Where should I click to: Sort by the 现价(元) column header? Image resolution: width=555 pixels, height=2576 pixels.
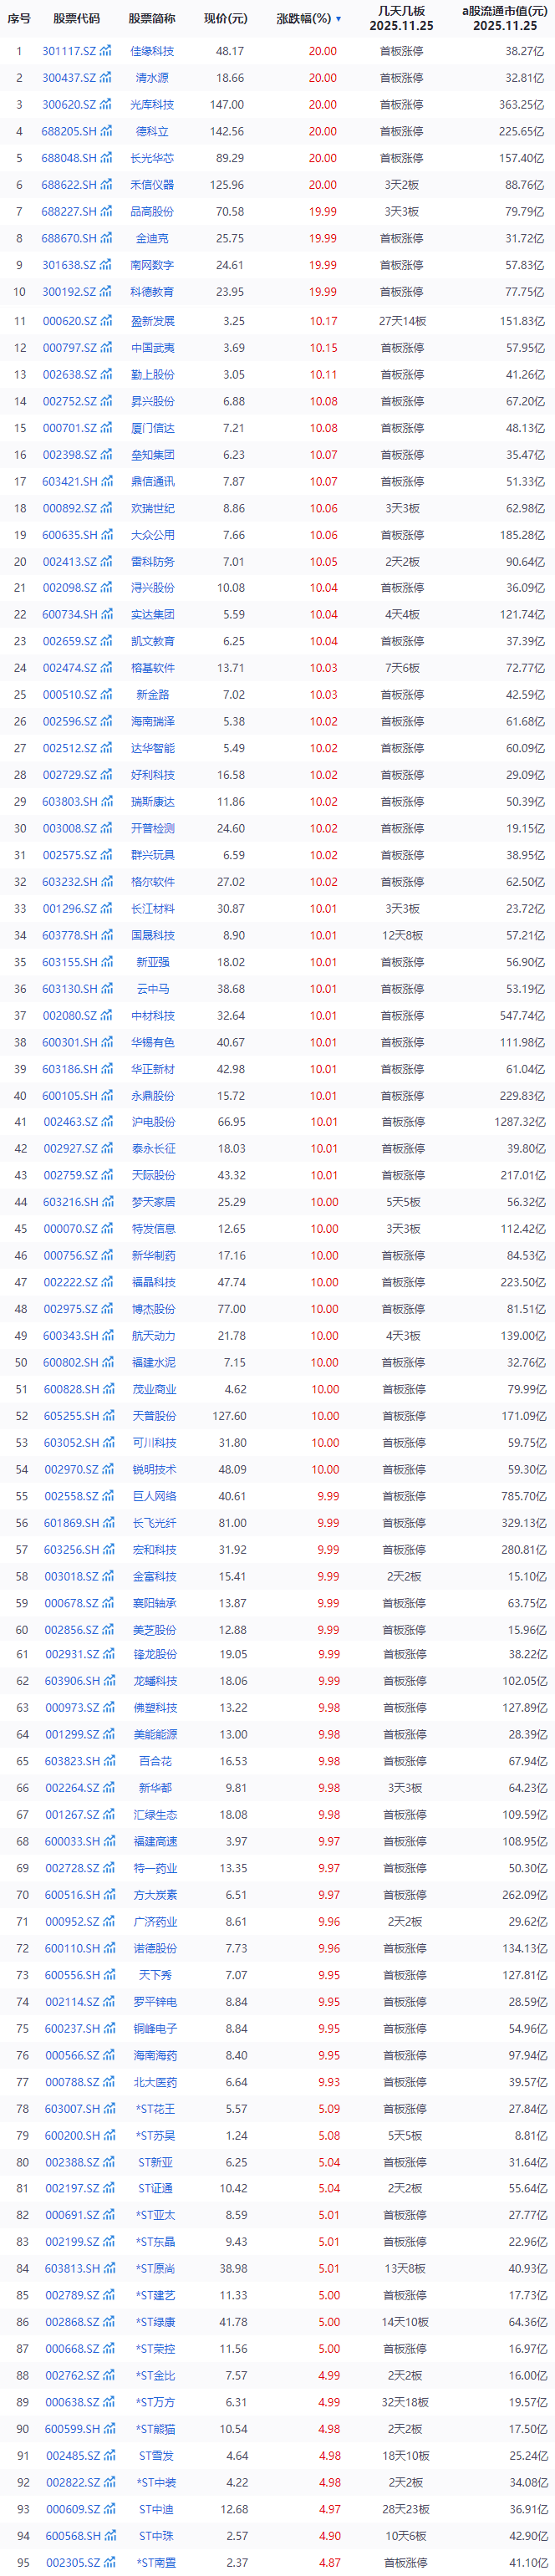[x=225, y=19]
